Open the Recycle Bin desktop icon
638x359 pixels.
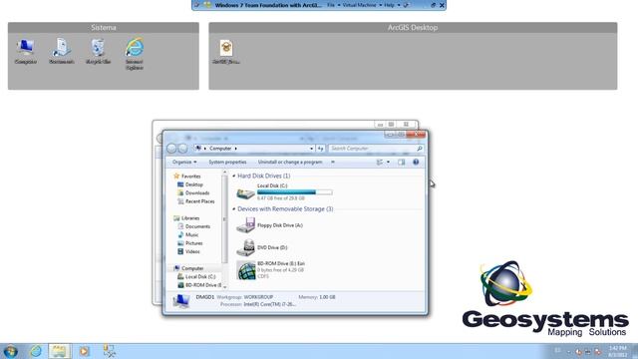pyautogui.click(x=98, y=52)
